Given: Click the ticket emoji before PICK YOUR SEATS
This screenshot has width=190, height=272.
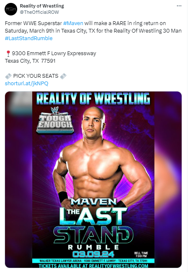Looking at the screenshot, I should point(8,76).
